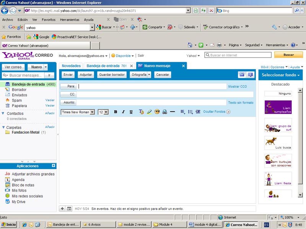The width and height of the screenshot is (306, 229).
Task: Click the 'Guardar borrador' button
Action: point(112,75)
